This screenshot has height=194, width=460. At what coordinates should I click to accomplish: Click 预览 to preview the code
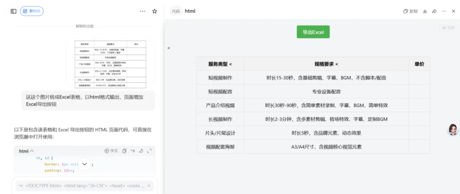click(111, 151)
